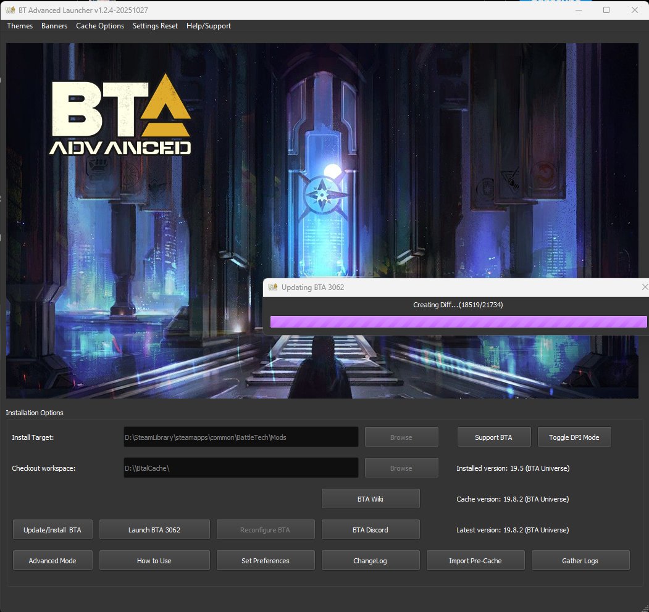
Task: Click the 'Latest version: 19.8.2 (BTA Universe)' text
Action: coord(513,530)
